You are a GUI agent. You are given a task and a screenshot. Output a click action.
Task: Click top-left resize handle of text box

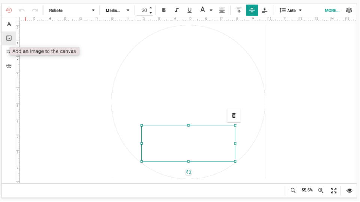(x=141, y=125)
